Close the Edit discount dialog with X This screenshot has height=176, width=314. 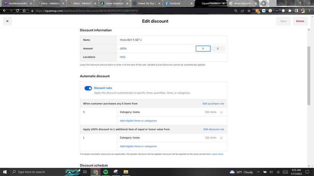coord(7,21)
